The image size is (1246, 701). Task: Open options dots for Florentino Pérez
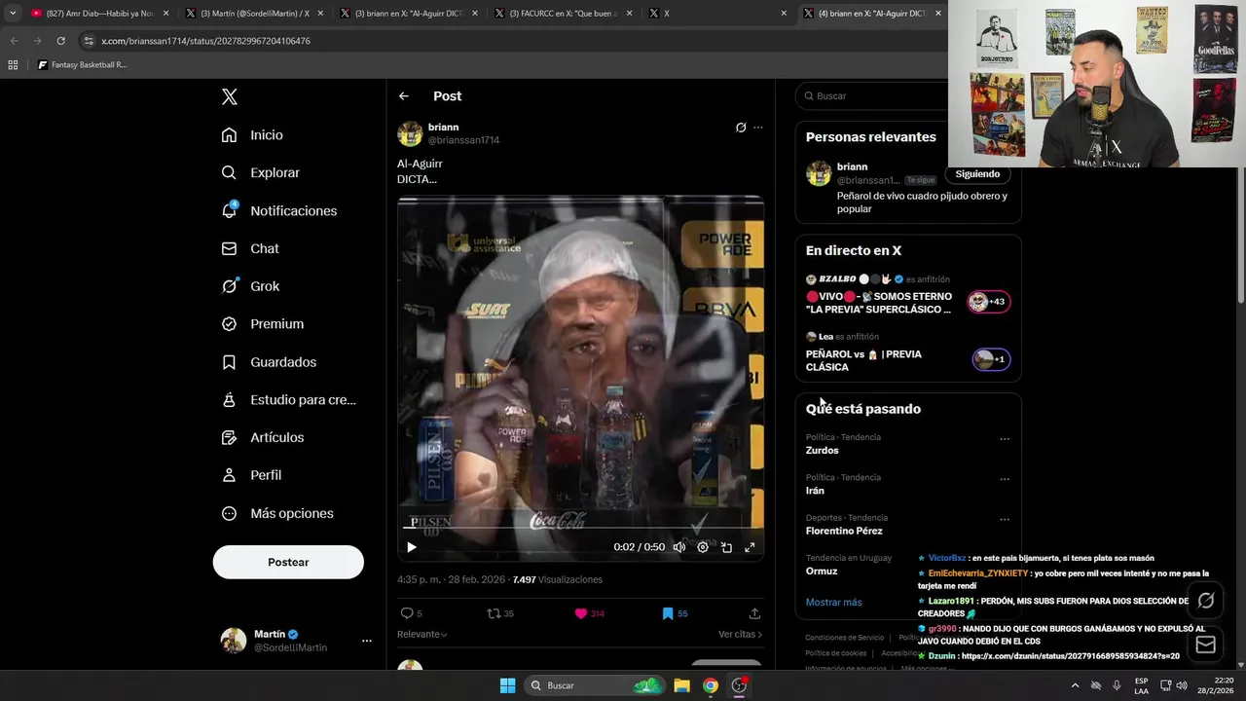tap(1005, 520)
